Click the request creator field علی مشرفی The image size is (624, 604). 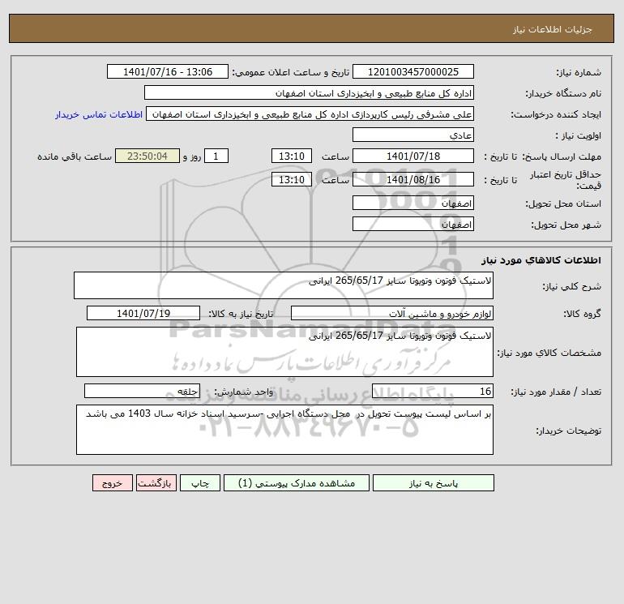(310, 114)
